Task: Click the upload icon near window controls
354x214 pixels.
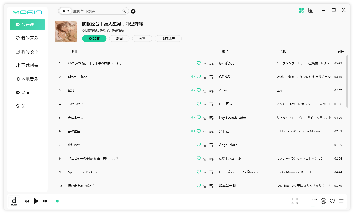Action: click(x=311, y=10)
